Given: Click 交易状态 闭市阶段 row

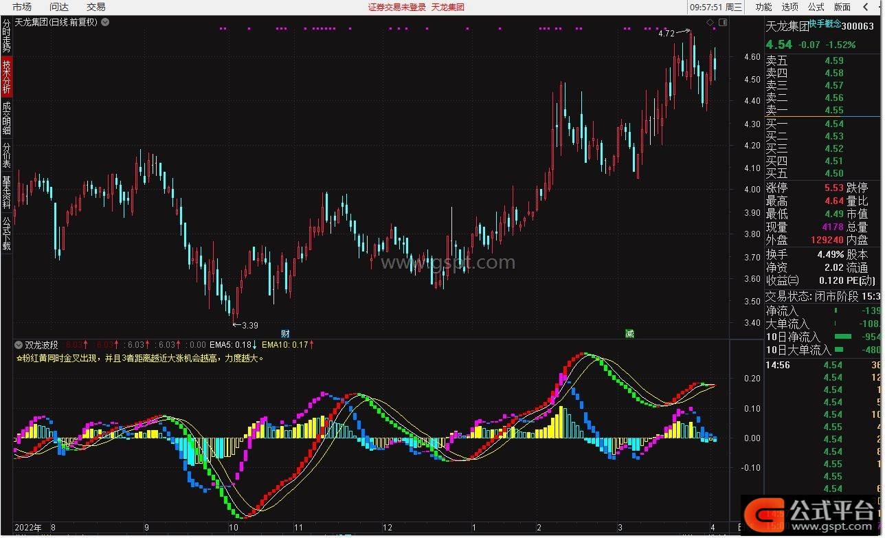Looking at the screenshot, I should [x=823, y=296].
